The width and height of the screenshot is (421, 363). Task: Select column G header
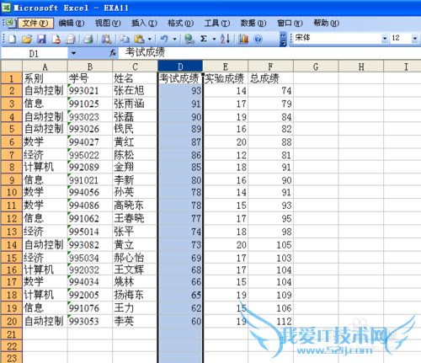[316, 67]
